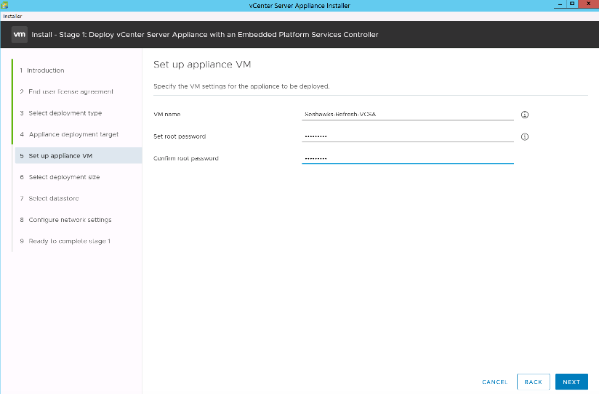Screen dimensions: 599x394
Task: Select Set up appliance VM step
Action: click(60, 156)
